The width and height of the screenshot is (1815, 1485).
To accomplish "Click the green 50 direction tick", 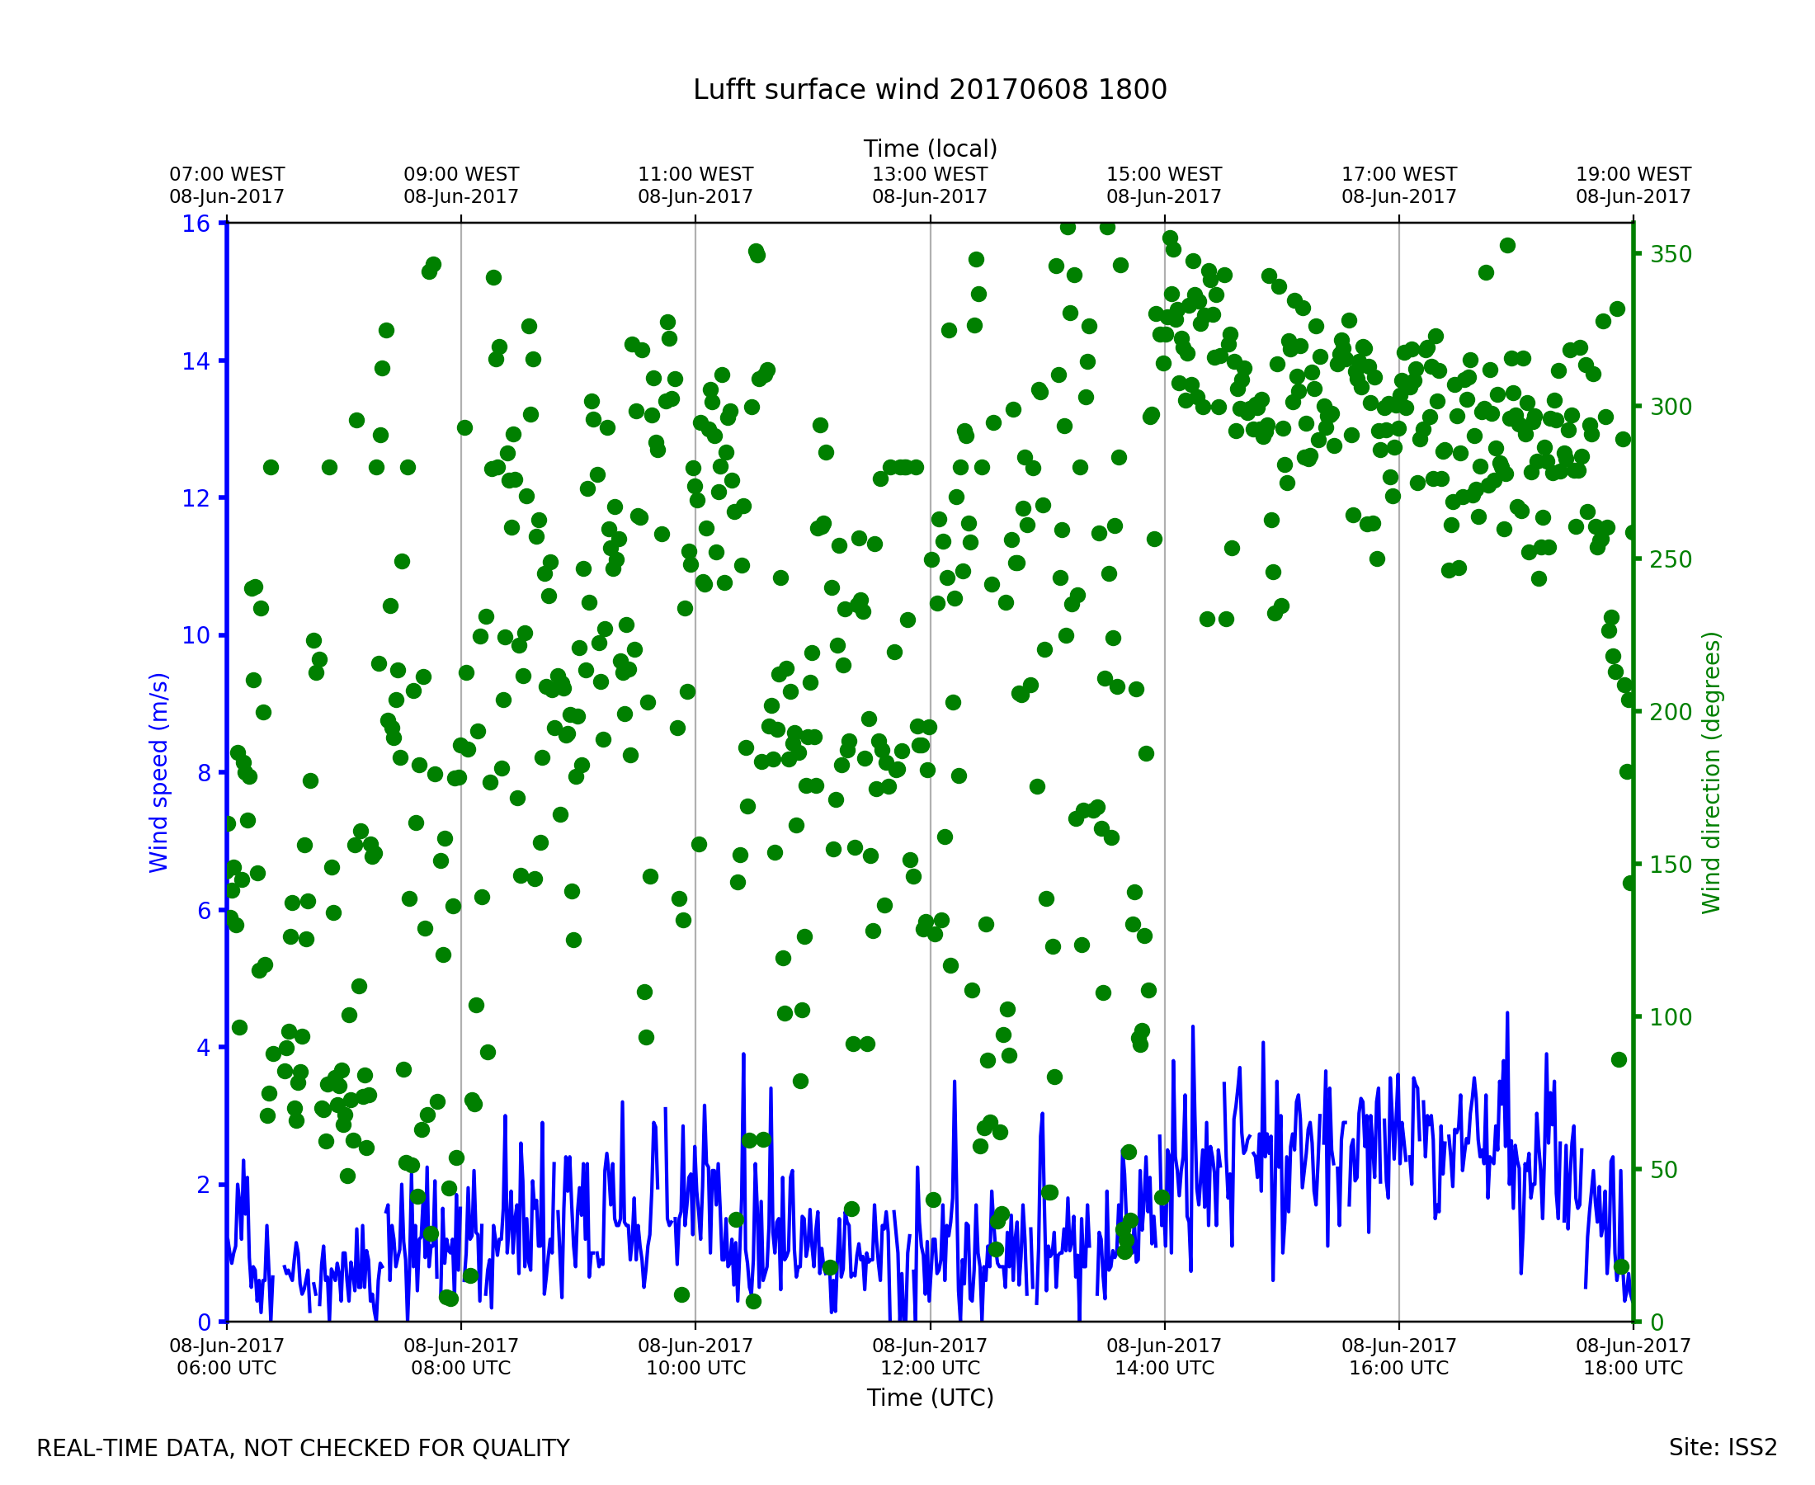I will 1665,1170.
